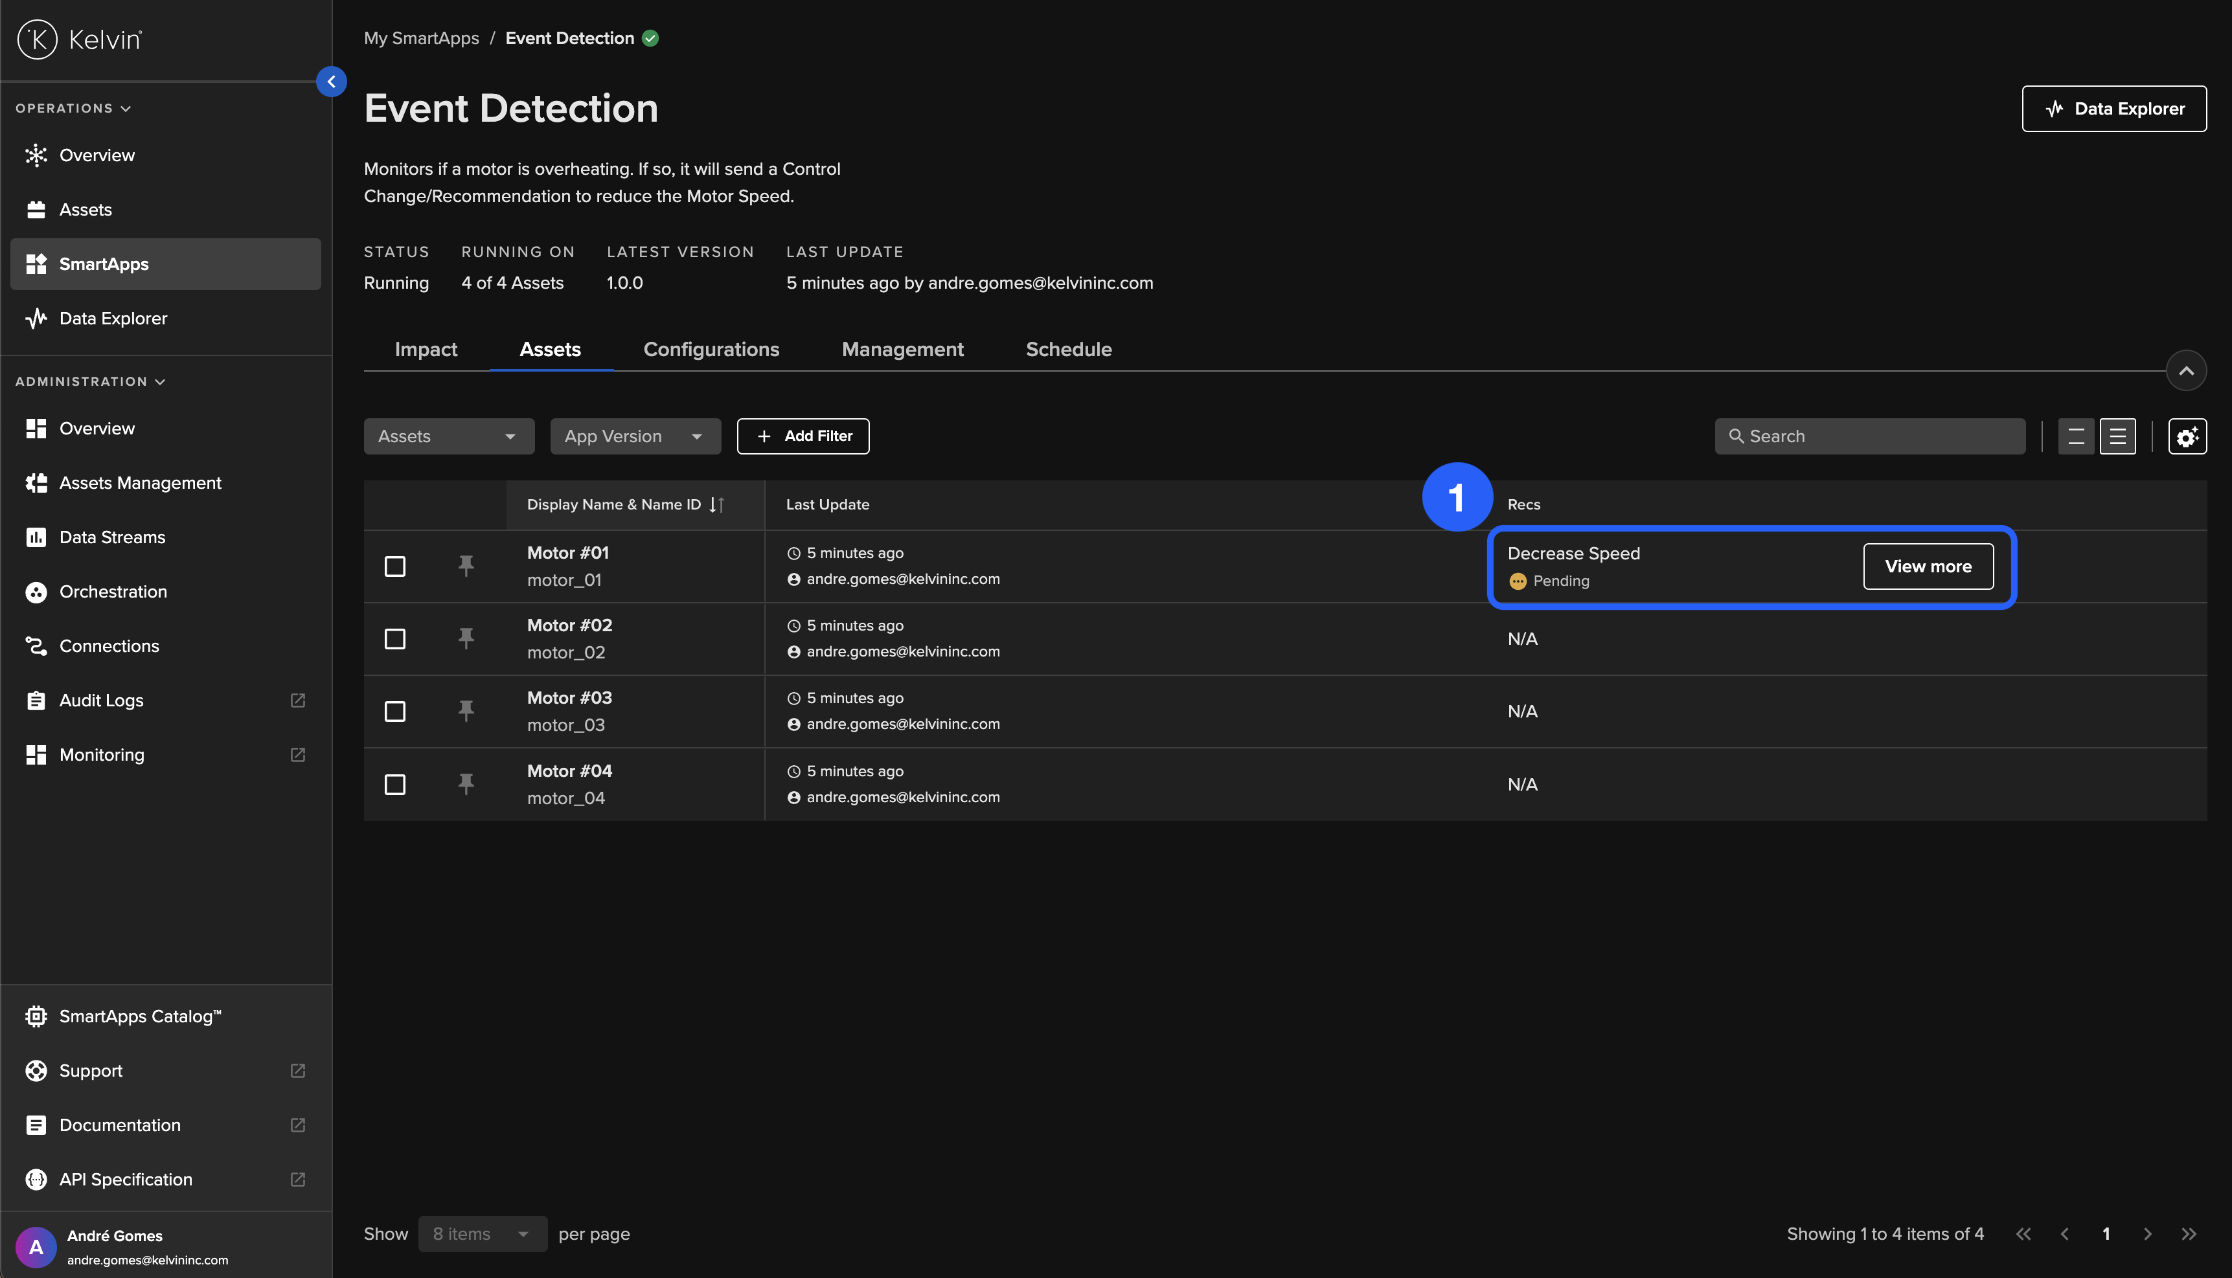
Task: Click View more for Decrease Speed
Action: [x=1928, y=566]
